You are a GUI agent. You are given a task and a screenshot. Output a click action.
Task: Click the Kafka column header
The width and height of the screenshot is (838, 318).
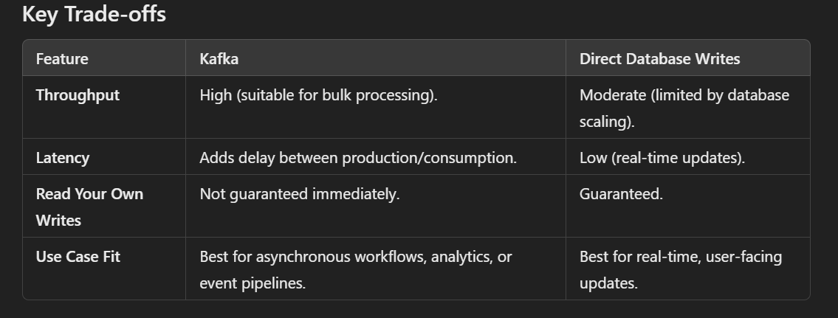point(219,59)
